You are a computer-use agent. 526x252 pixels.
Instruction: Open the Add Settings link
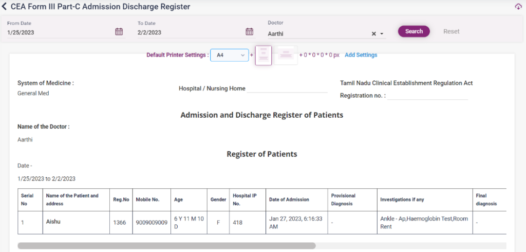pos(361,55)
